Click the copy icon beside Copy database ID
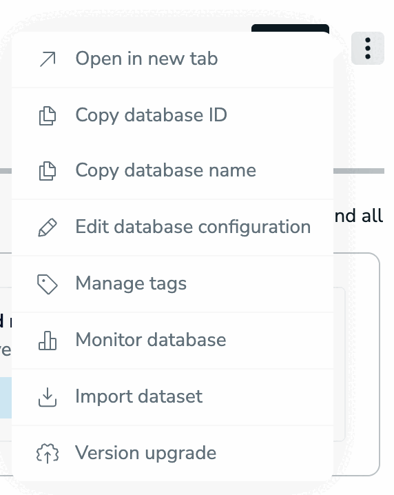The image size is (394, 495). [x=48, y=116]
